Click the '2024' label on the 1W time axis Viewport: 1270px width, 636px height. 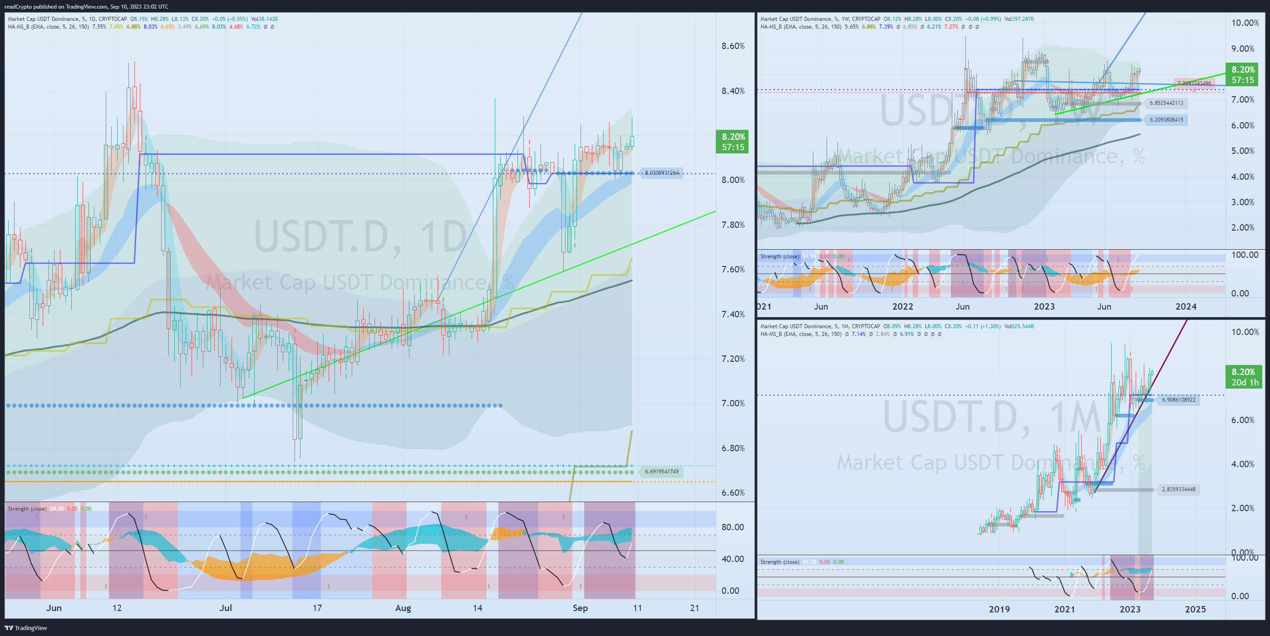point(1186,306)
